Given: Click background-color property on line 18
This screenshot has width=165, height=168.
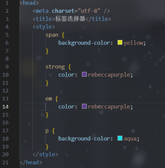Looking at the screenshot, I should click(x=84, y=139).
